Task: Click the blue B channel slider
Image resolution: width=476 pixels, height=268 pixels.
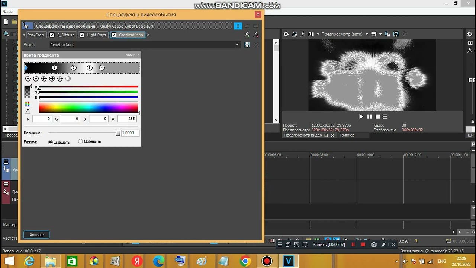Action: coord(88,97)
